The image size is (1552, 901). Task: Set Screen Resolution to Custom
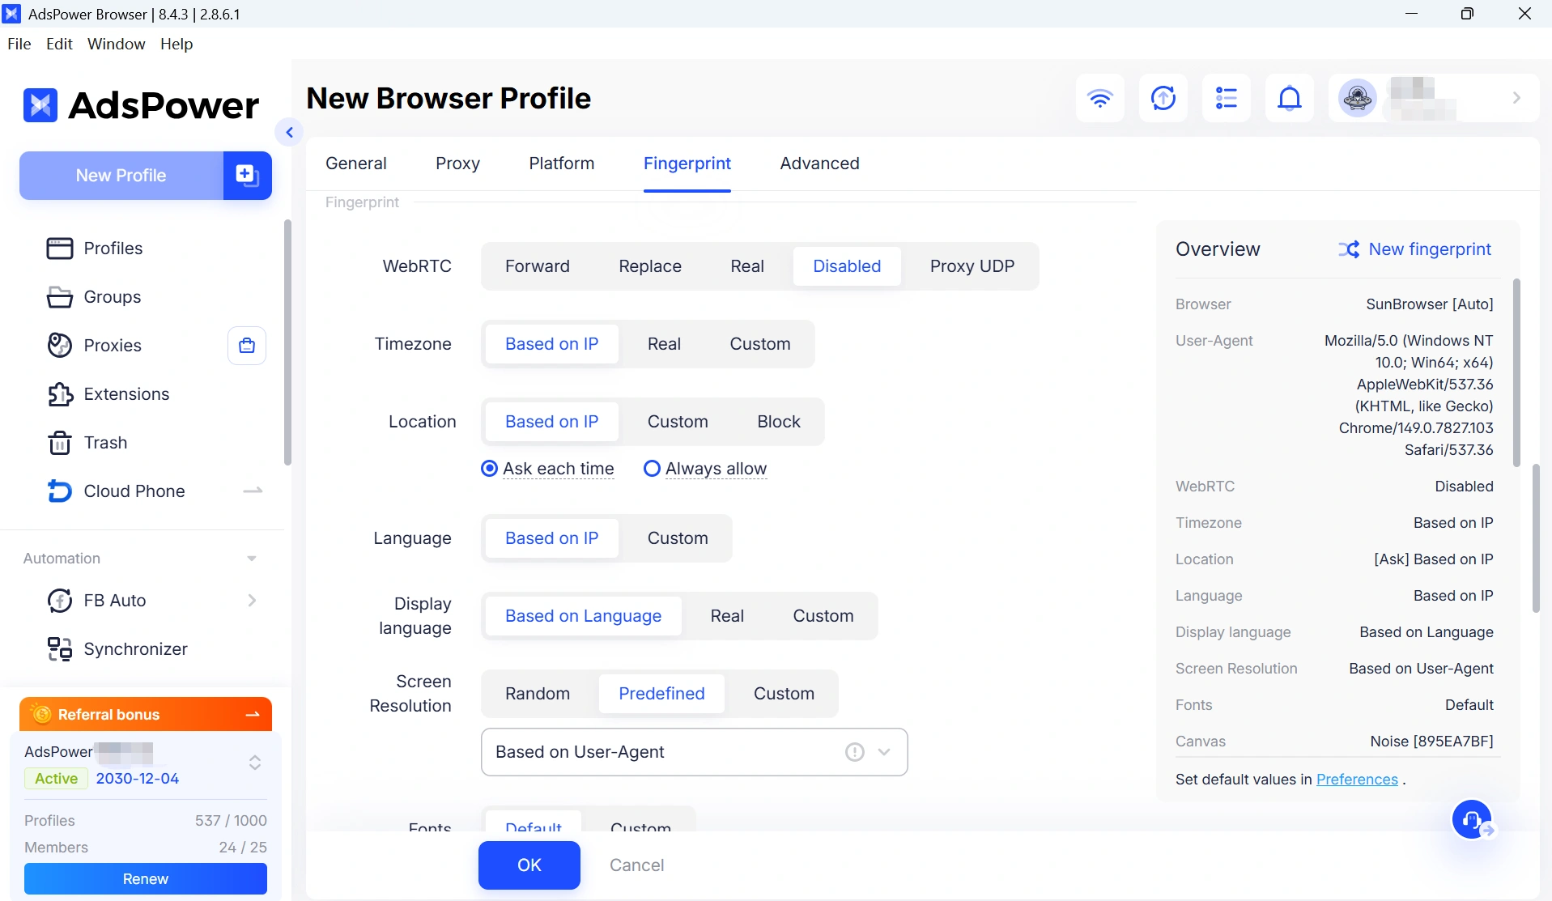coord(784,694)
